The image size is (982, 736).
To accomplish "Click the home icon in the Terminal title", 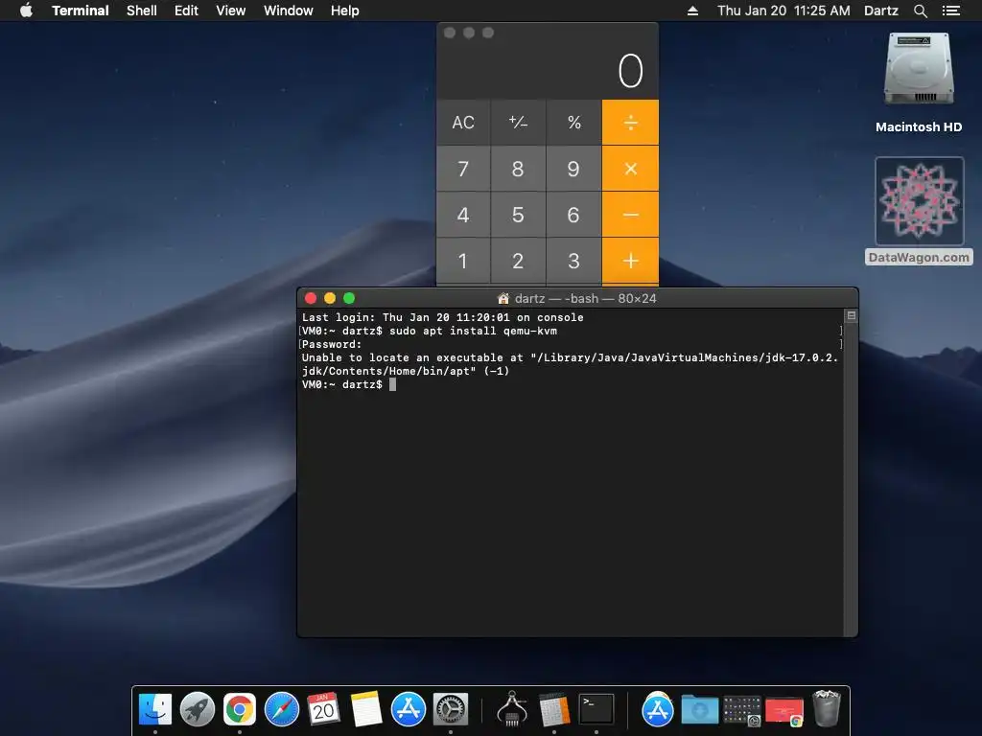I will click(503, 299).
